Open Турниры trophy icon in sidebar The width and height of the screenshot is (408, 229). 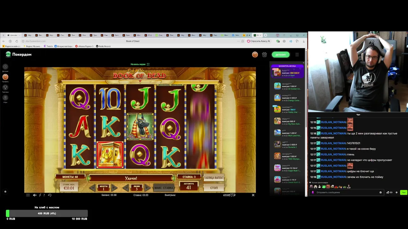click(5, 88)
